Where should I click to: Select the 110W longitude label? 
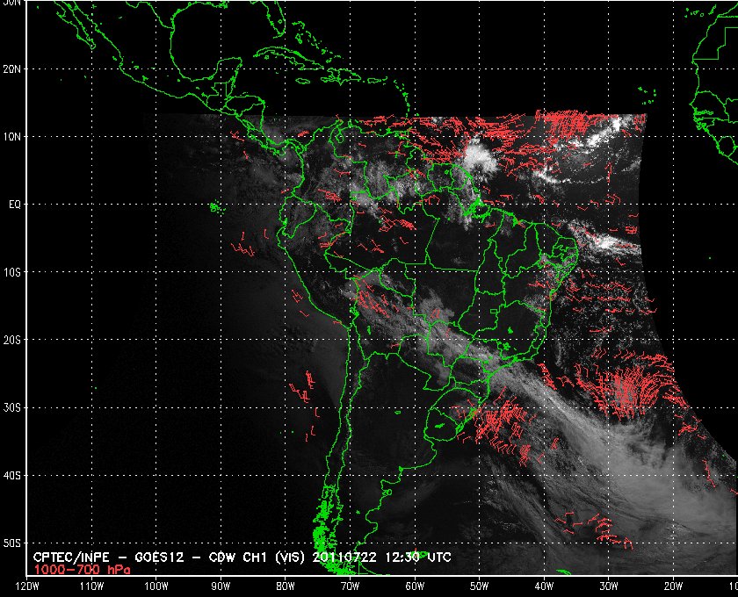coord(91,586)
